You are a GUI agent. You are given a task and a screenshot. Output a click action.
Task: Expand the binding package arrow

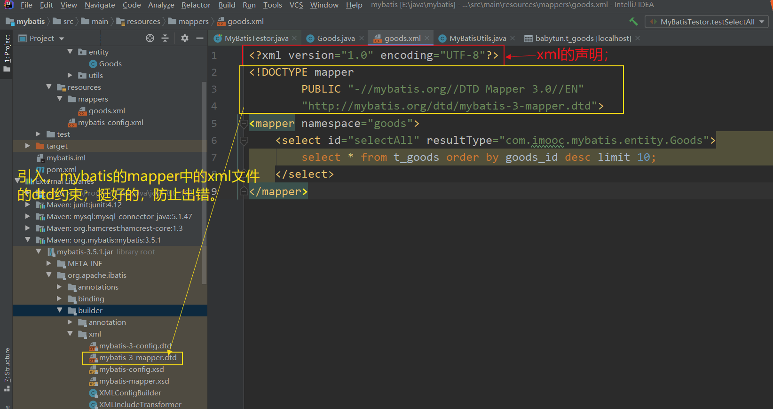point(59,299)
